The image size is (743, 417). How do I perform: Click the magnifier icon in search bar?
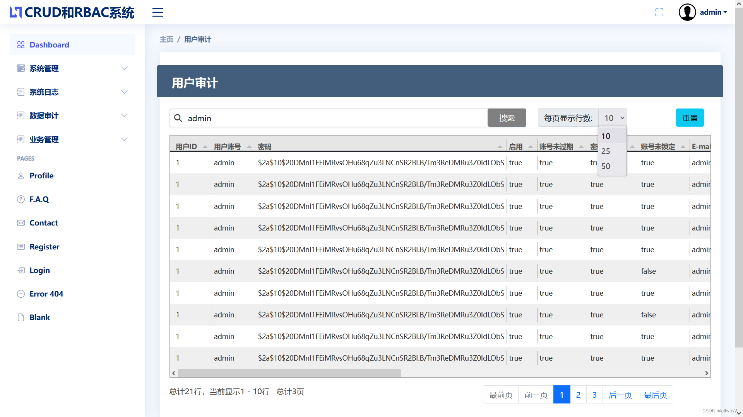(178, 118)
